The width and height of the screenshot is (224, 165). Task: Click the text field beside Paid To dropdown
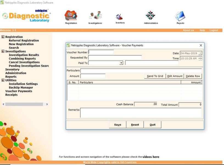click(x=152, y=63)
